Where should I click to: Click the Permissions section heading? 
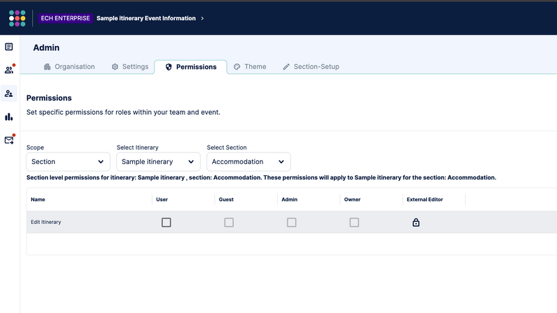tap(49, 98)
